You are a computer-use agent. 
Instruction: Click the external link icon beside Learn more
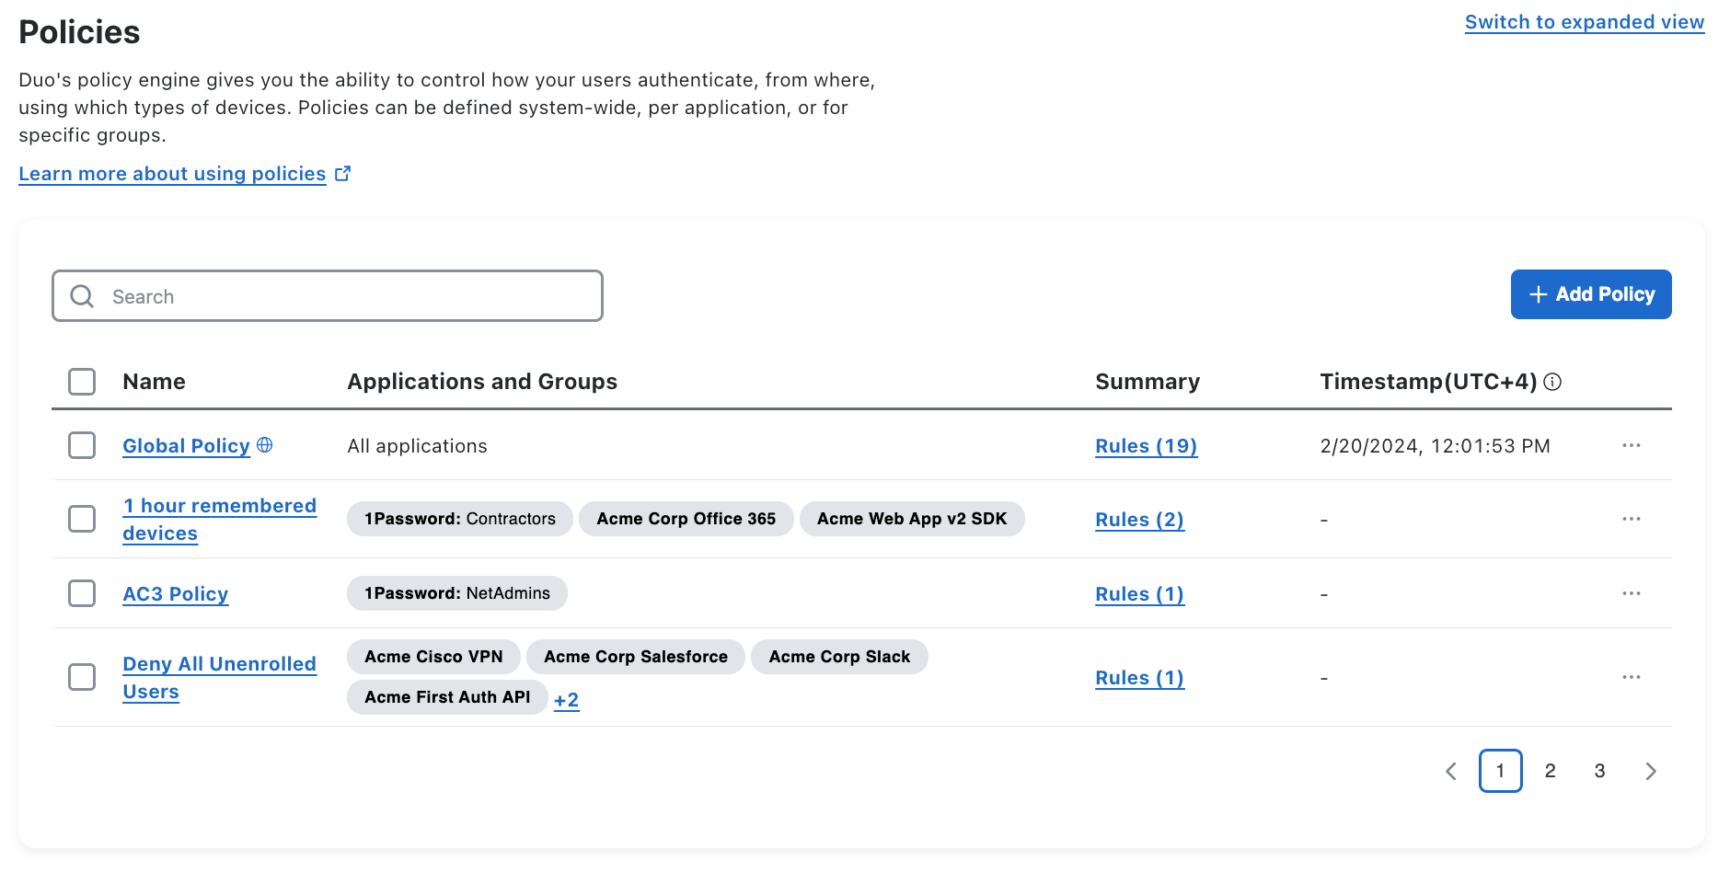coord(342,174)
